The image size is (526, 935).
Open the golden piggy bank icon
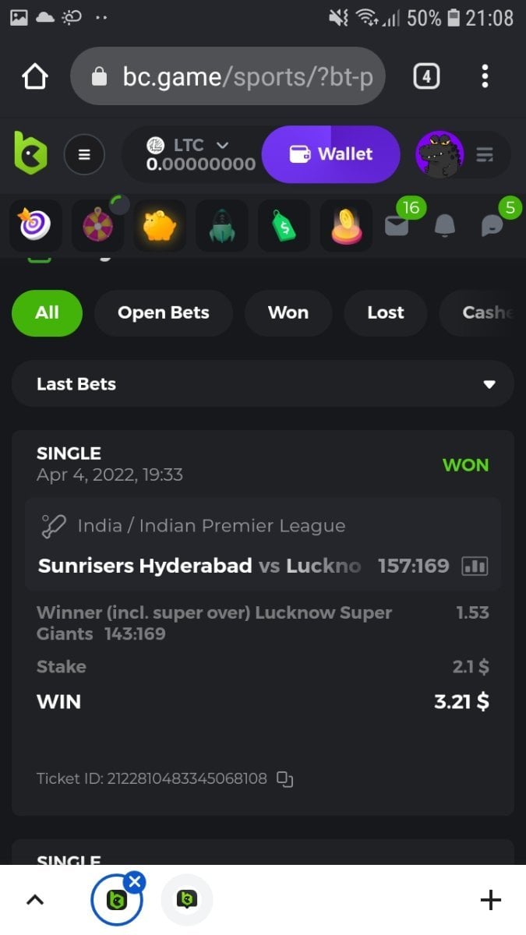point(160,226)
